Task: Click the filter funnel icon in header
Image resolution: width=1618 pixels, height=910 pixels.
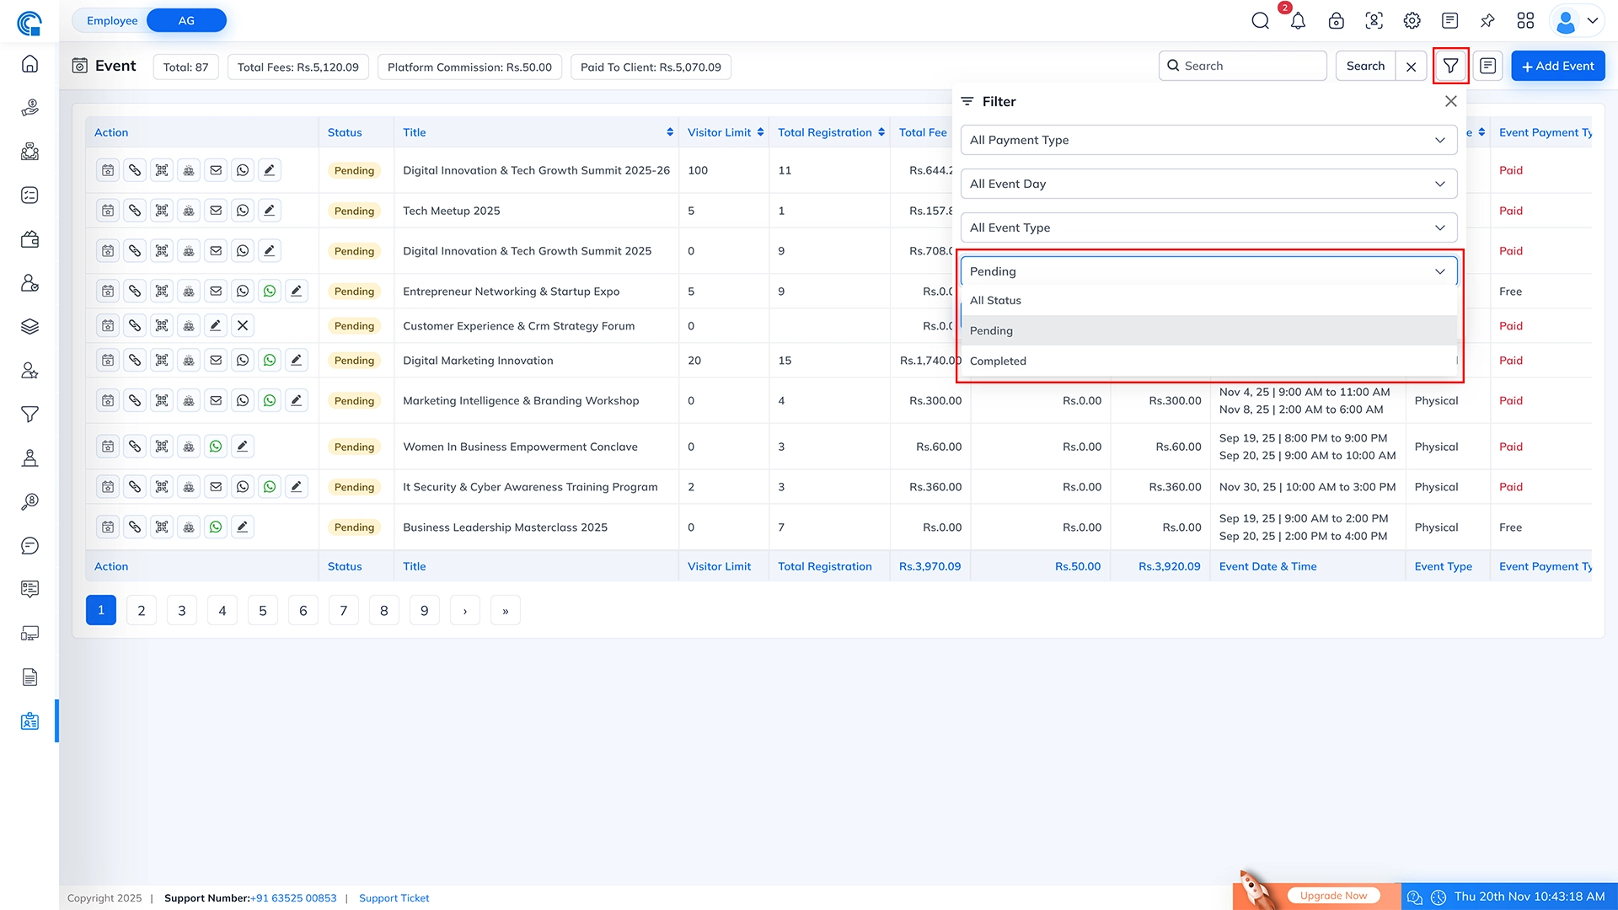Action: [x=1450, y=66]
